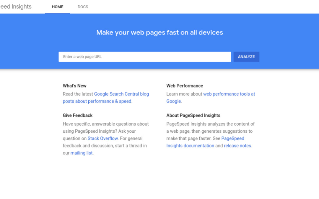Click the 'Learn more about' text
Image resolution: width=319 pixels, height=199 pixels.
click(x=184, y=94)
